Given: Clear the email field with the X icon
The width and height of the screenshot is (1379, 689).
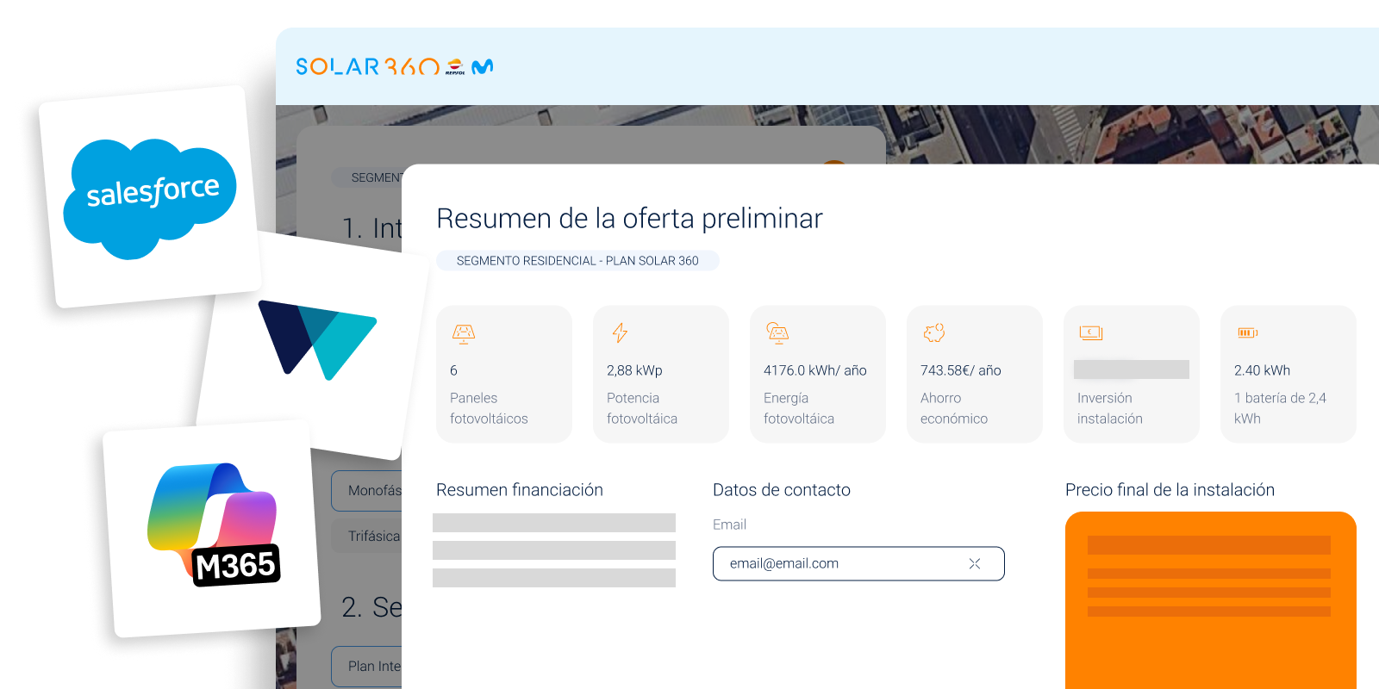Looking at the screenshot, I should click(975, 563).
